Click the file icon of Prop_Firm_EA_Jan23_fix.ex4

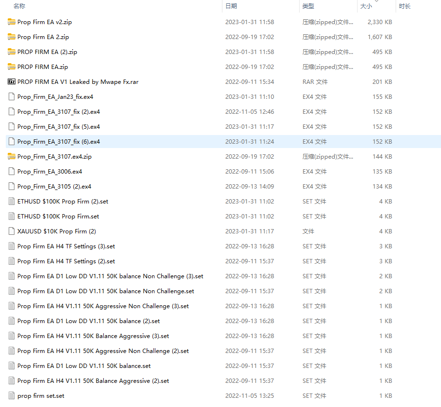[12, 97]
